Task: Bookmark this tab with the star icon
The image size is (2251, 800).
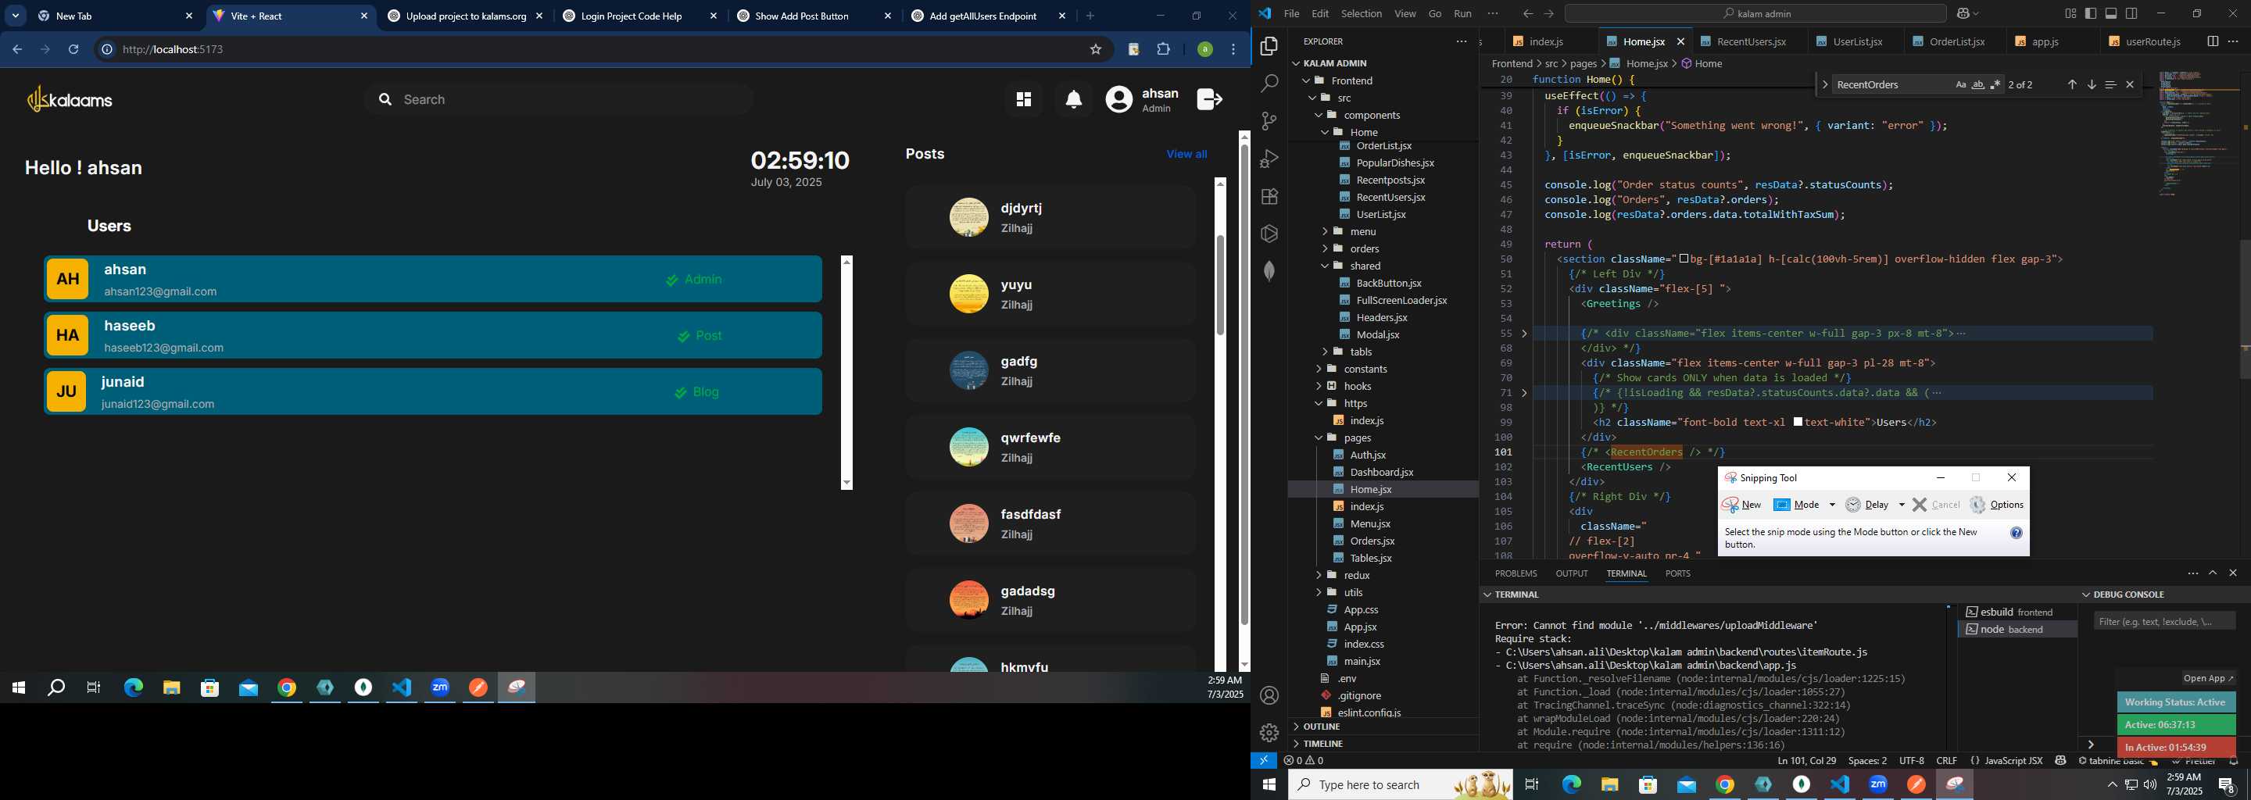Action: [1096, 50]
